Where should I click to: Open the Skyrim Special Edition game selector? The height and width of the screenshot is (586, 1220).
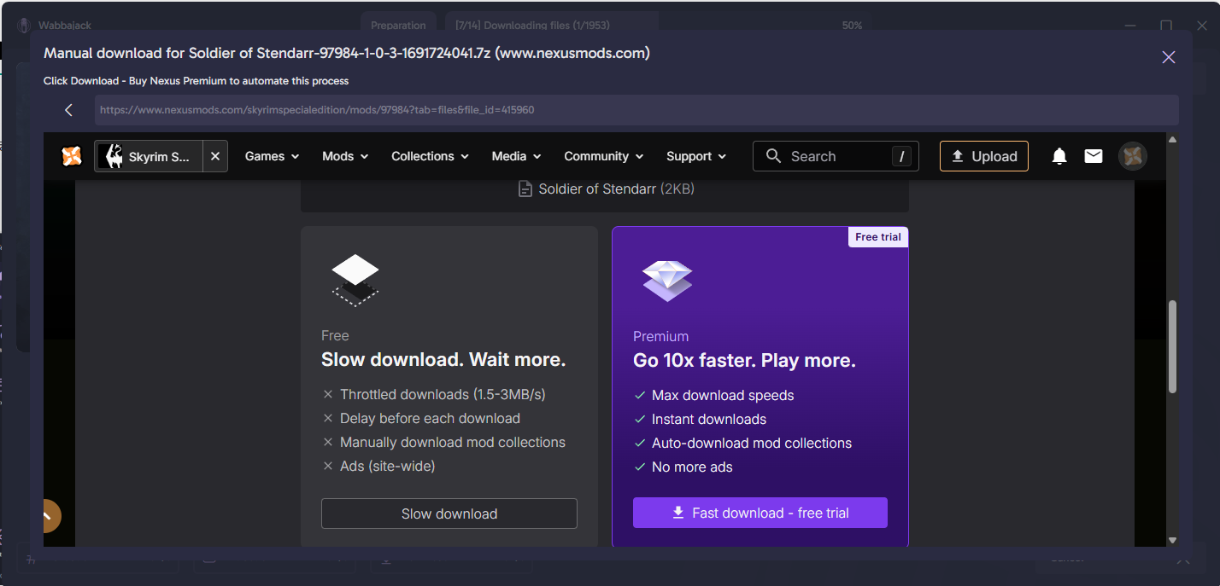[x=149, y=156]
